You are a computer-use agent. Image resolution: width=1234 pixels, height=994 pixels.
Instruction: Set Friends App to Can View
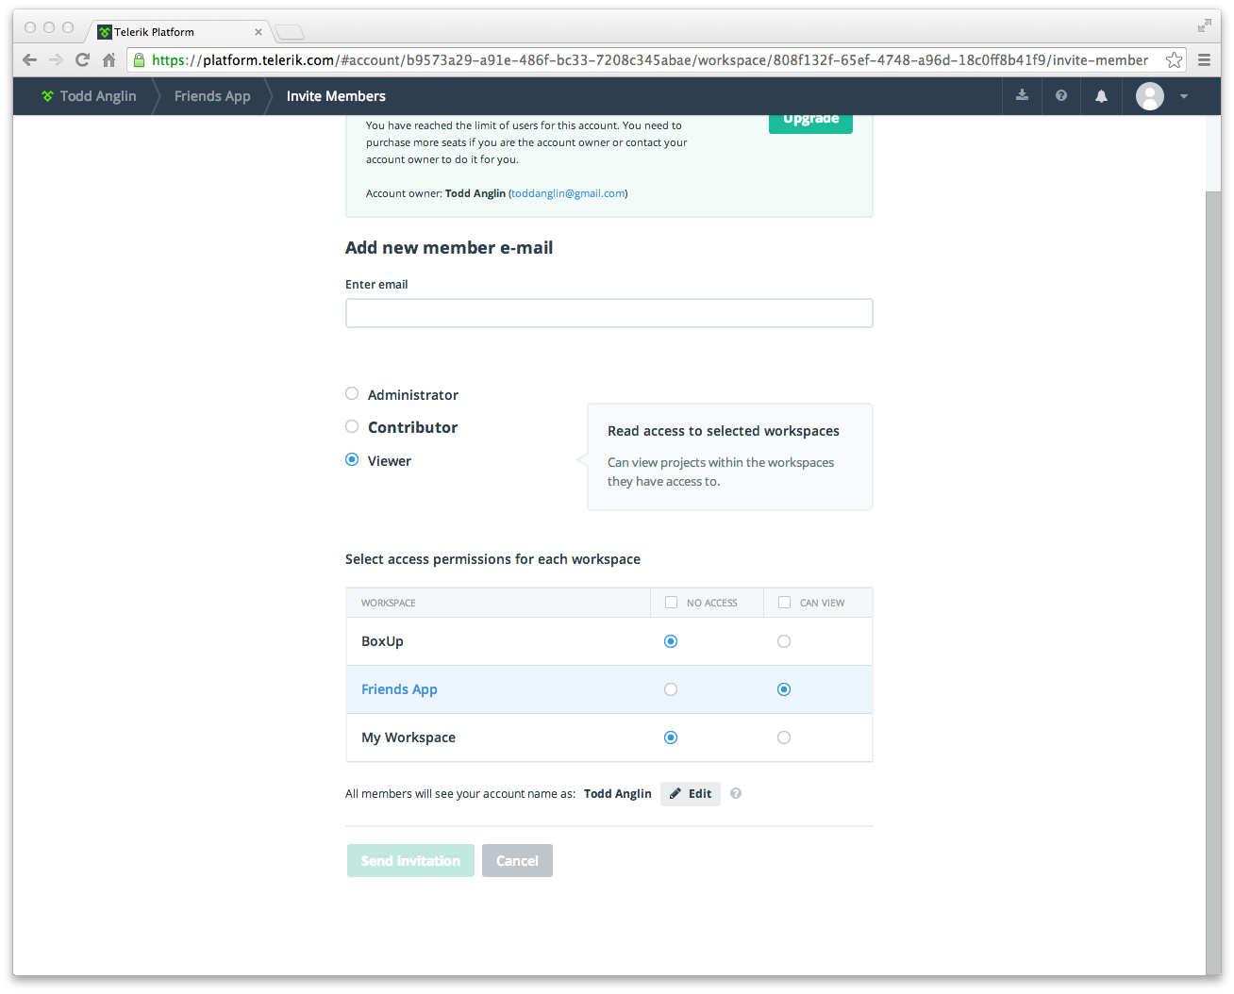784,690
